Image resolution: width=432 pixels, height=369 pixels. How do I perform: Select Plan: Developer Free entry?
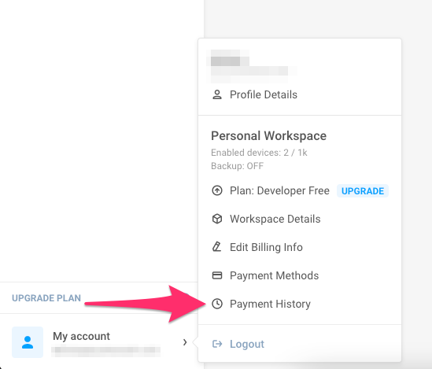pos(279,190)
